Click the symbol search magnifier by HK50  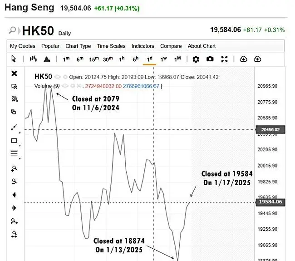13,31
